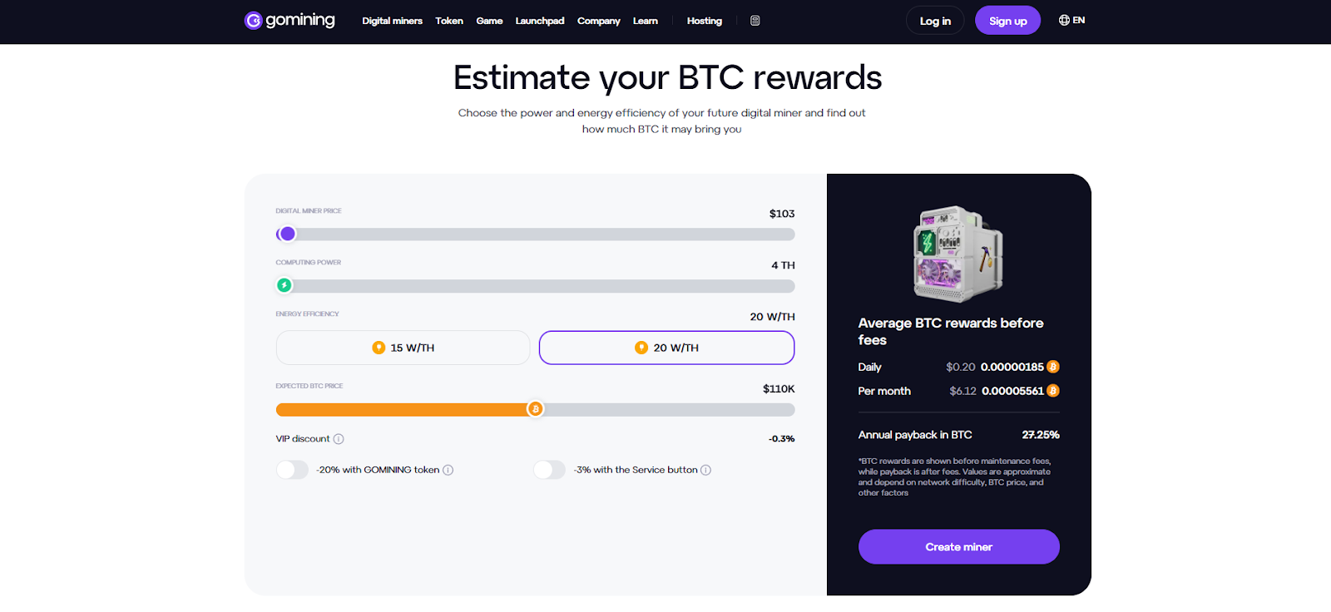Viewport: 1331px width, 612px height.
Task: Select the 20 W/TH energy efficiency option
Action: (x=666, y=348)
